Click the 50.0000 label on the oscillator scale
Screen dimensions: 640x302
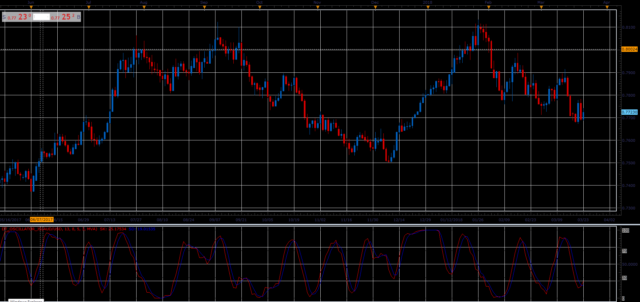(x=630, y=264)
